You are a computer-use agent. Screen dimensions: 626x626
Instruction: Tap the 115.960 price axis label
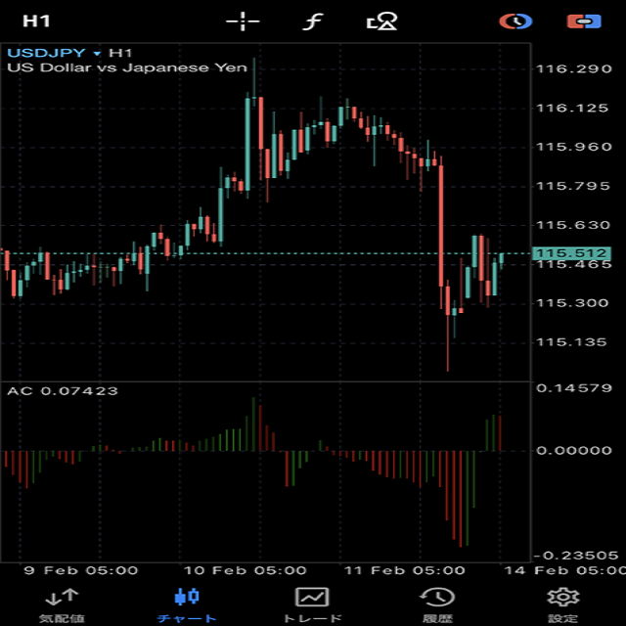tap(574, 147)
